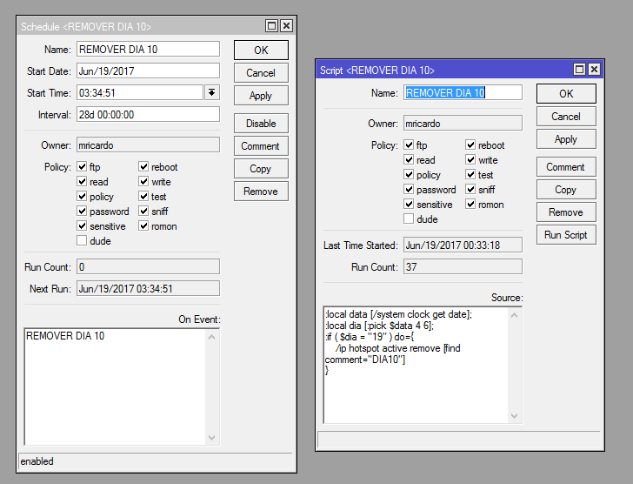Toggle write policy in Script window
Viewport: 633px width, 484px height.
(470, 159)
